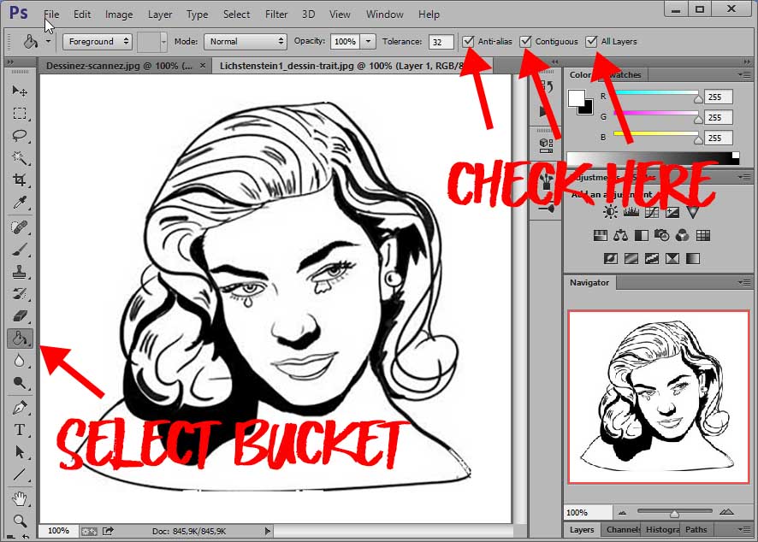Select the Lasso tool
Screen dimensions: 758x542
click(x=20, y=136)
